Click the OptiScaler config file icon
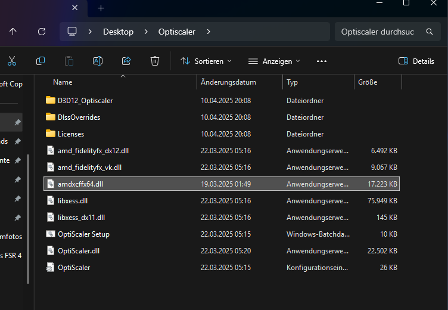This screenshot has height=310, width=448. click(50, 268)
